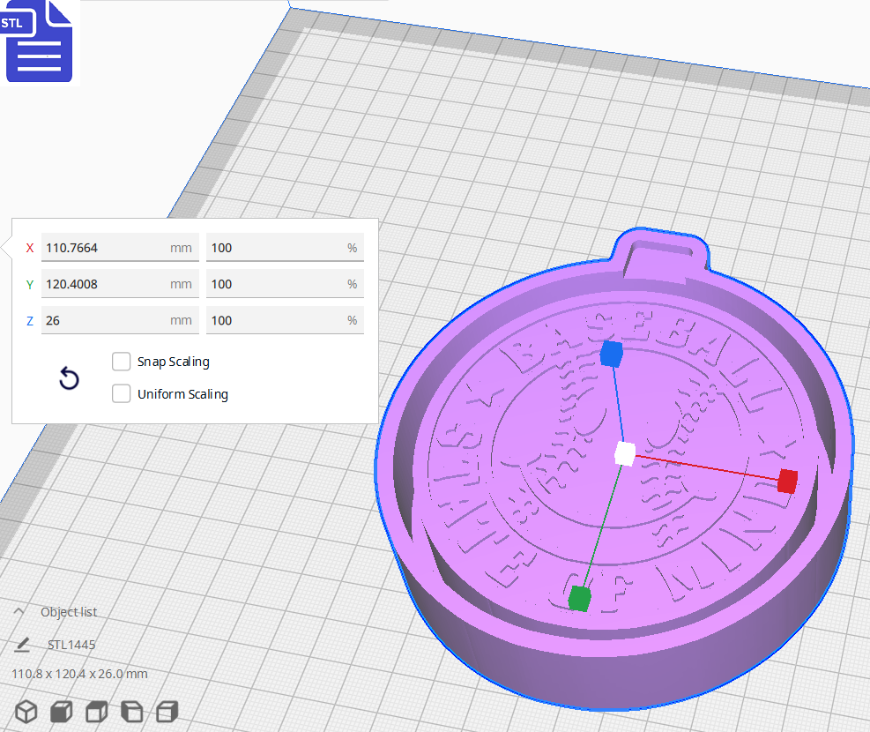Select the 3D perspective view cube icon

click(26, 712)
